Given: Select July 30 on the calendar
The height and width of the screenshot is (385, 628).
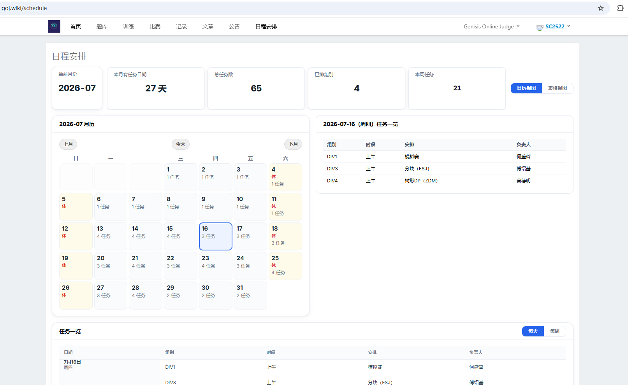Looking at the screenshot, I should point(216,296).
